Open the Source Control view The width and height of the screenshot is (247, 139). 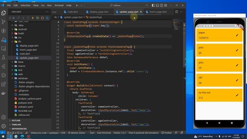pyautogui.click(x=3, y=22)
